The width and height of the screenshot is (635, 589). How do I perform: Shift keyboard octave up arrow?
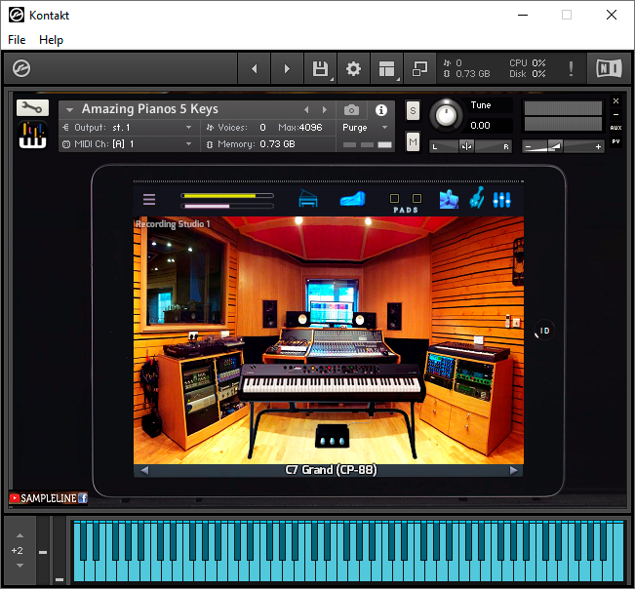coord(20,535)
